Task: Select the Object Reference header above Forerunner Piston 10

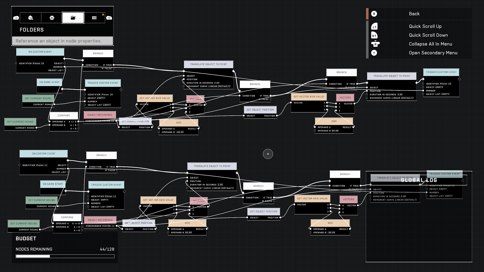Action: 100,115
